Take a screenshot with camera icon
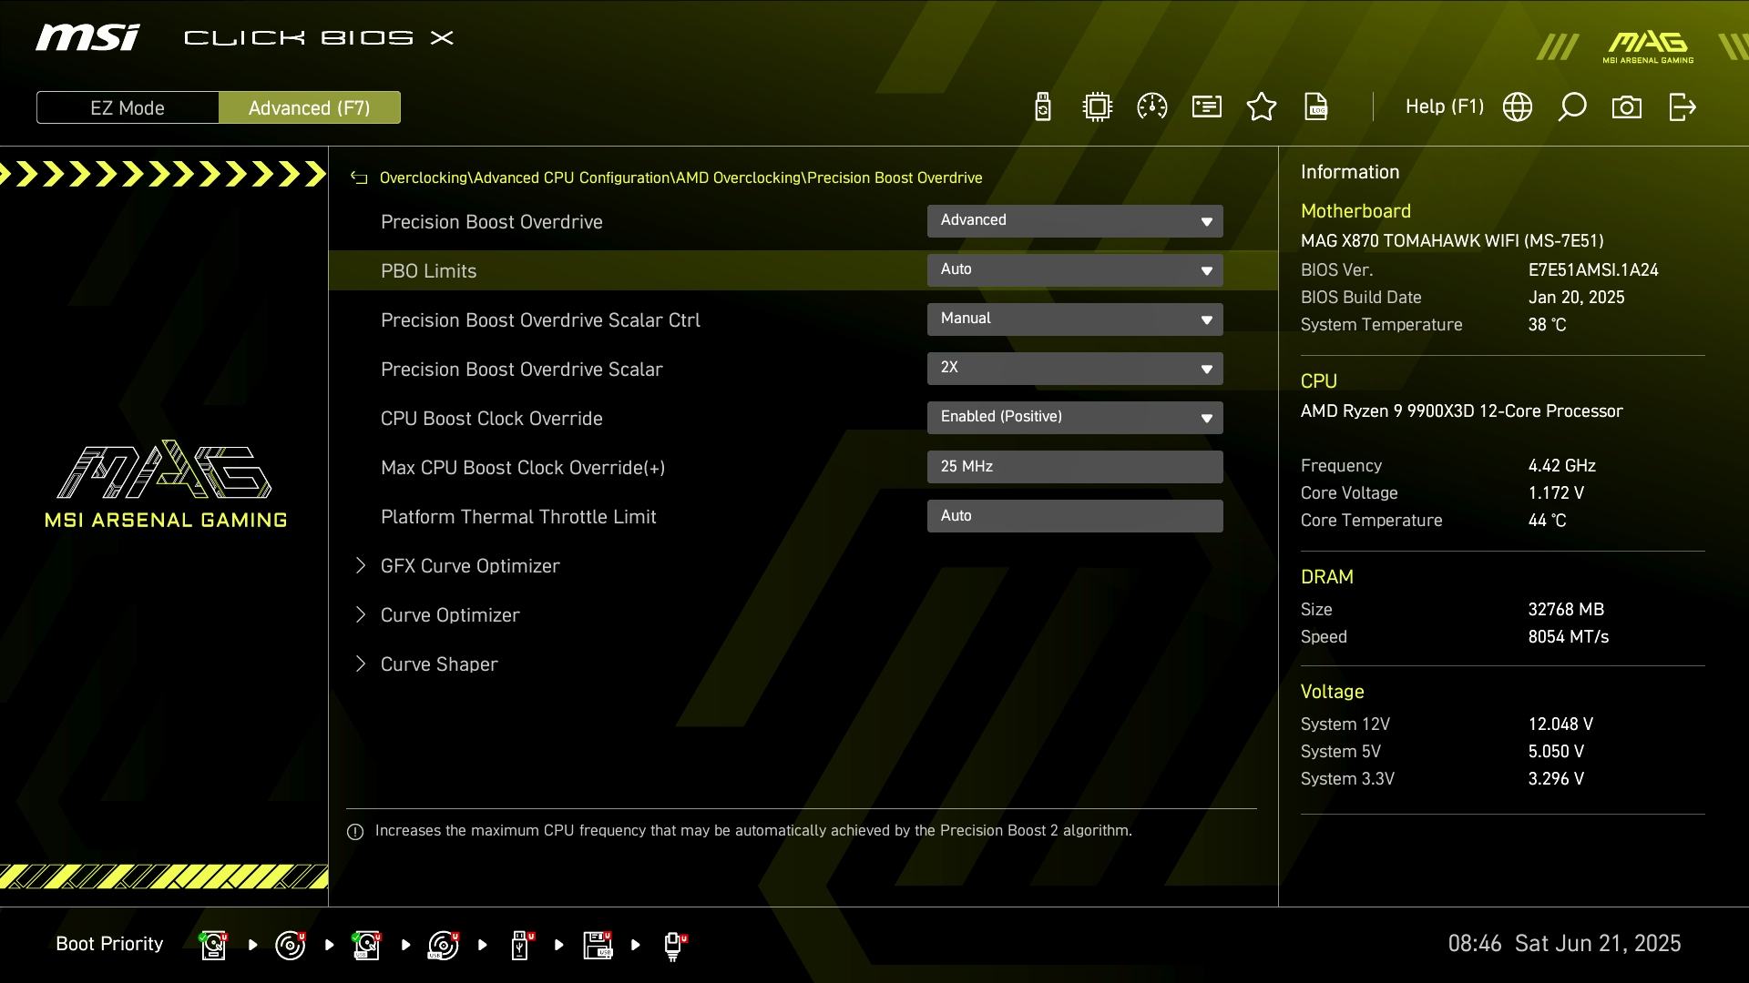Viewport: 1749px width, 983px height. click(1627, 107)
